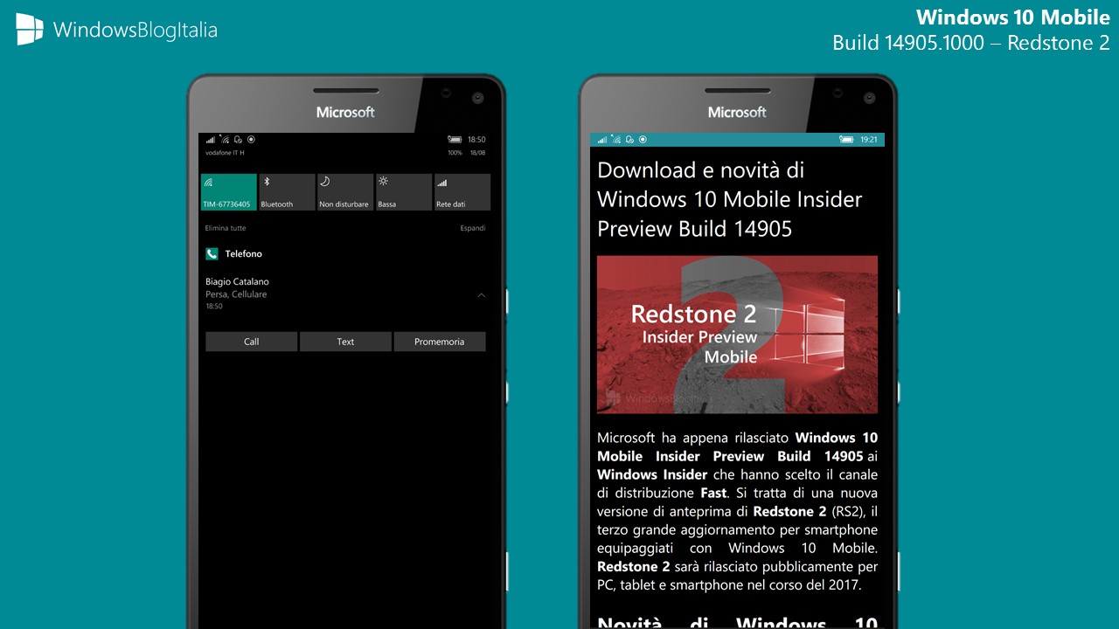
Task: Click the signal bars icon in right phone status bar
Action: coord(601,139)
